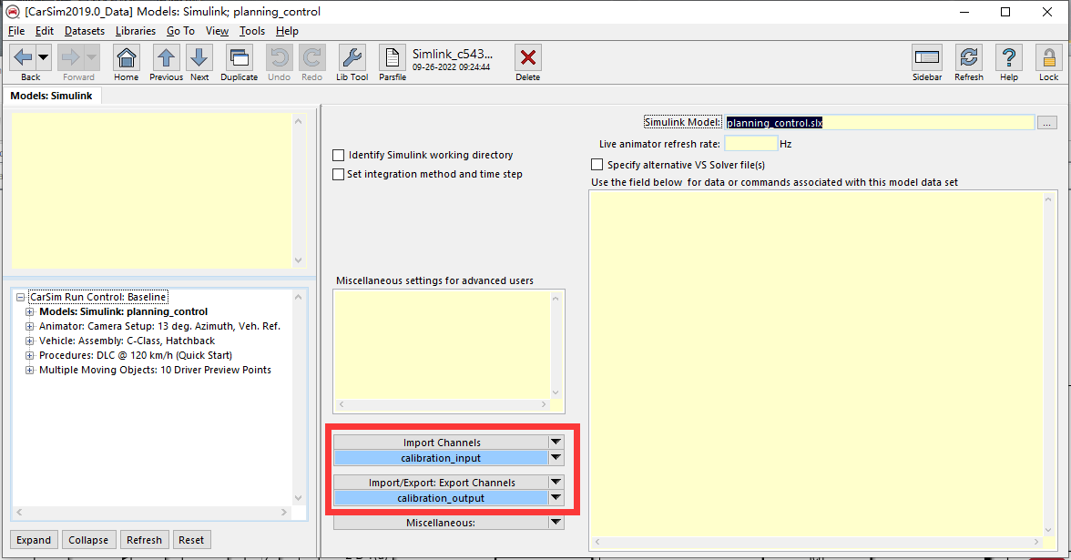Click the Collapse button below the tree
1071x560 pixels.
(89, 539)
